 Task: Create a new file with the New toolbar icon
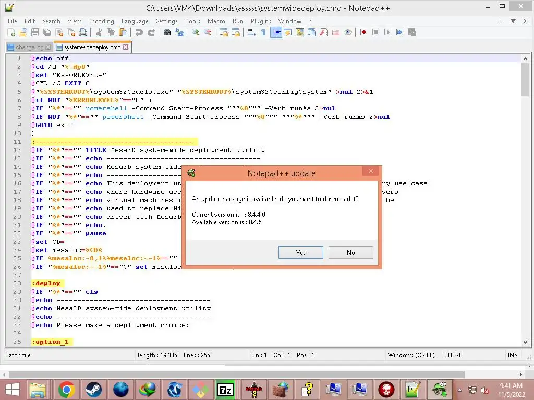(11, 32)
